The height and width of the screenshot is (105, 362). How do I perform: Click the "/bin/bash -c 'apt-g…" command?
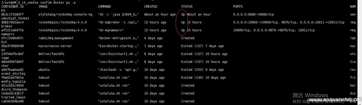pos(118,70)
